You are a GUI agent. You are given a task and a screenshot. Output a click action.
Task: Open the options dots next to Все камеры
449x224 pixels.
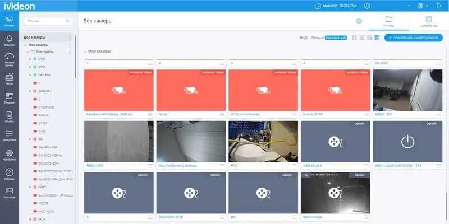tap(70, 38)
